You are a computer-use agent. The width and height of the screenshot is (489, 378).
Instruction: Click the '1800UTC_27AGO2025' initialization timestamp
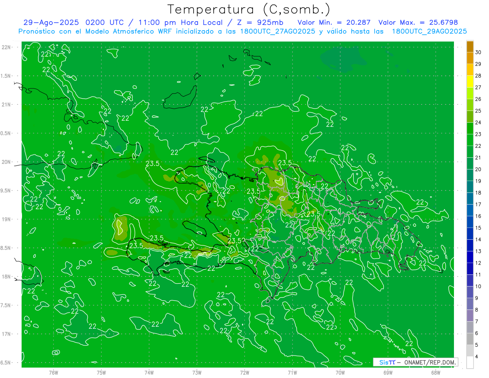tap(278, 31)
